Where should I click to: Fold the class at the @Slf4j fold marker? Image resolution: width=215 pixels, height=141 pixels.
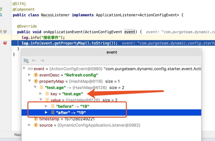tap(11, 4)
